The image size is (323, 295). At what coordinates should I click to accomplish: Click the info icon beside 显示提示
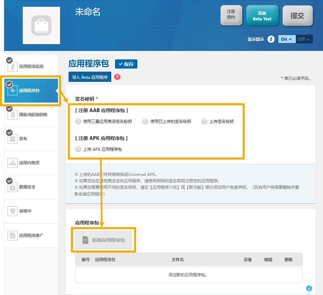(x=271, y=39)
